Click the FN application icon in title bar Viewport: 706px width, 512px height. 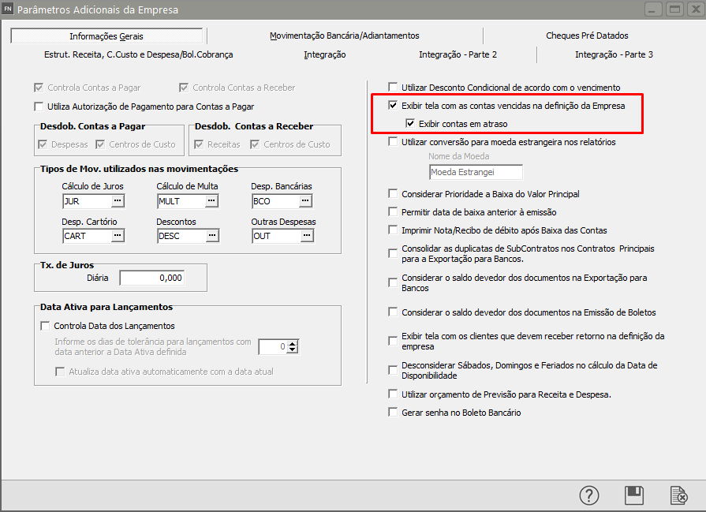(x=9, y=9)
